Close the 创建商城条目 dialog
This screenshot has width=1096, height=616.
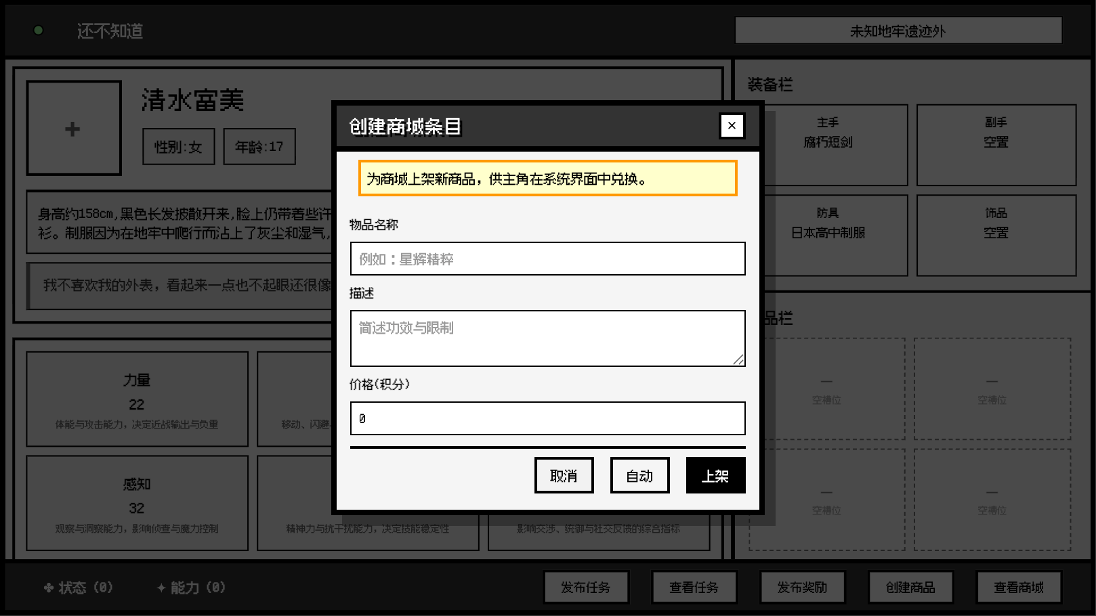tap(732, 126)
